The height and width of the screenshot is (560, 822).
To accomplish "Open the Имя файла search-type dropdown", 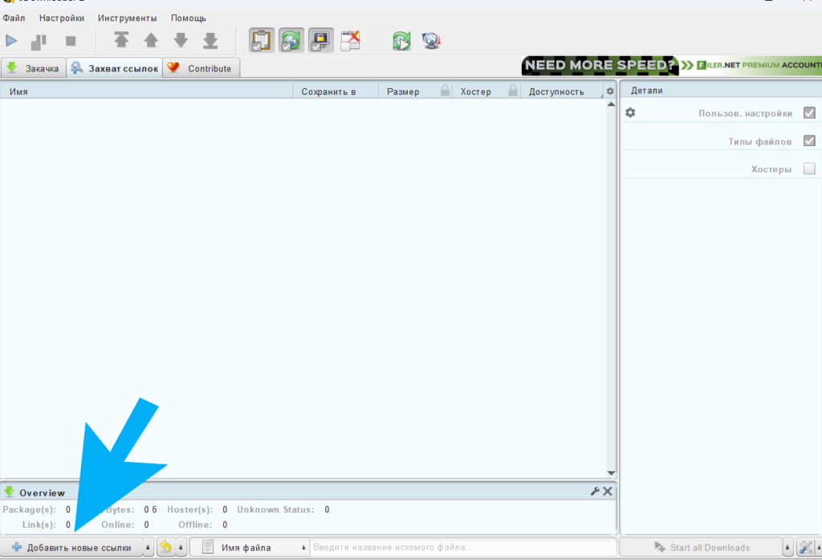I will [250, 547].
